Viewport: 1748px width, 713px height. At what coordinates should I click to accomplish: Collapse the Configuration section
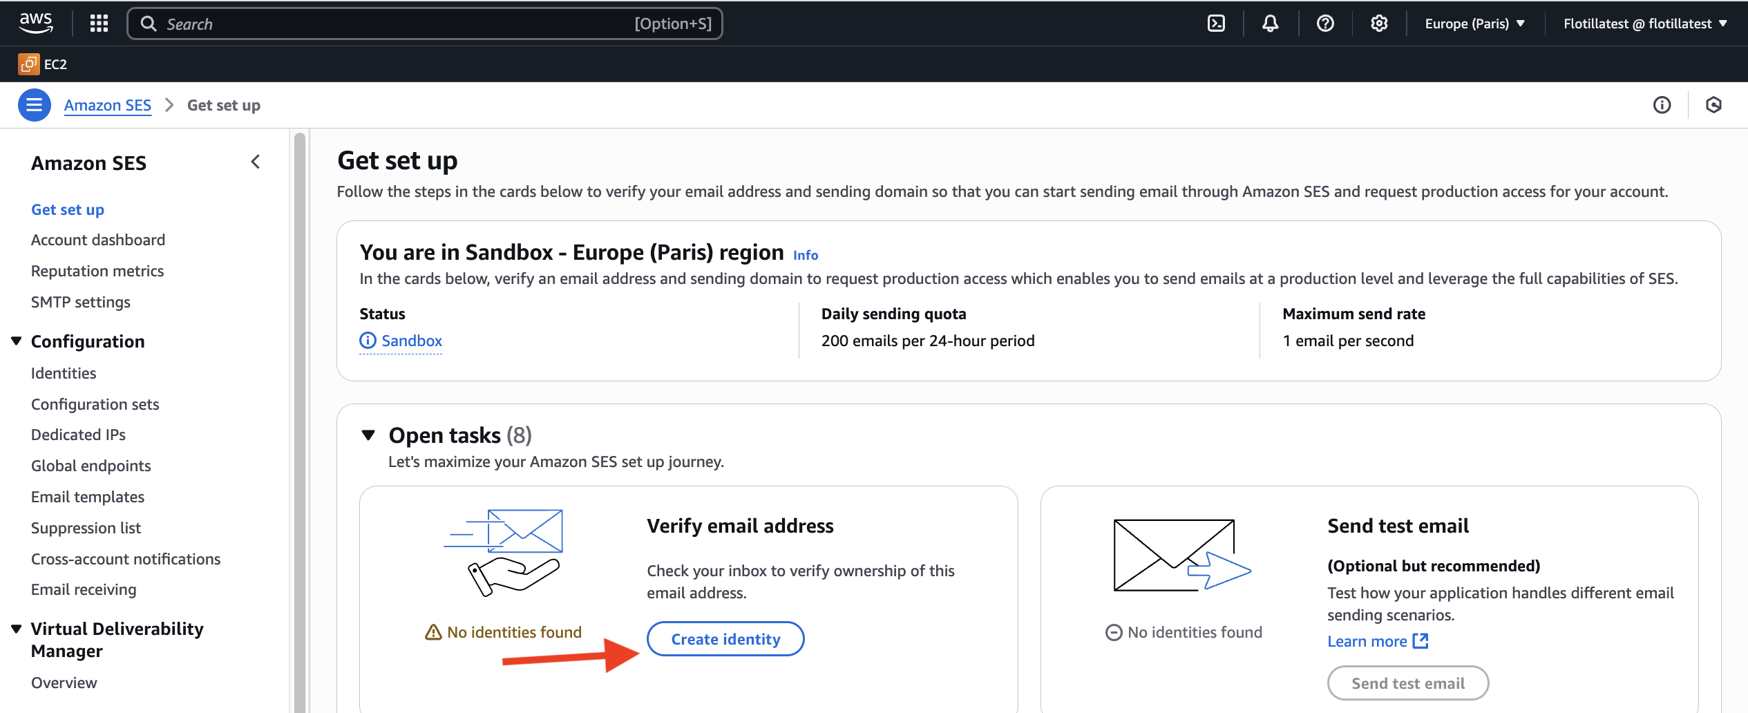pos(17,341)
